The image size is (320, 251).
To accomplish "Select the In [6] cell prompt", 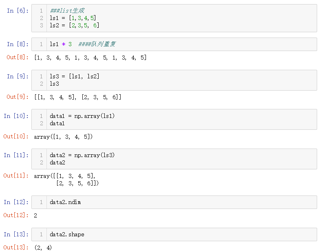I will [x=18, y=11].
